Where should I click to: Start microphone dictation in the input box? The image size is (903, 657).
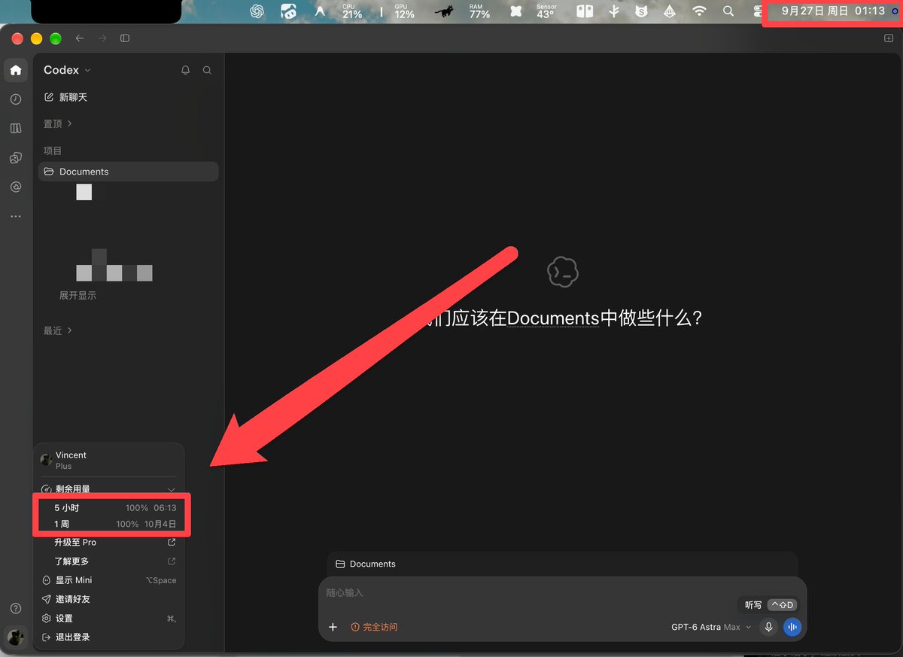[768, 627]
